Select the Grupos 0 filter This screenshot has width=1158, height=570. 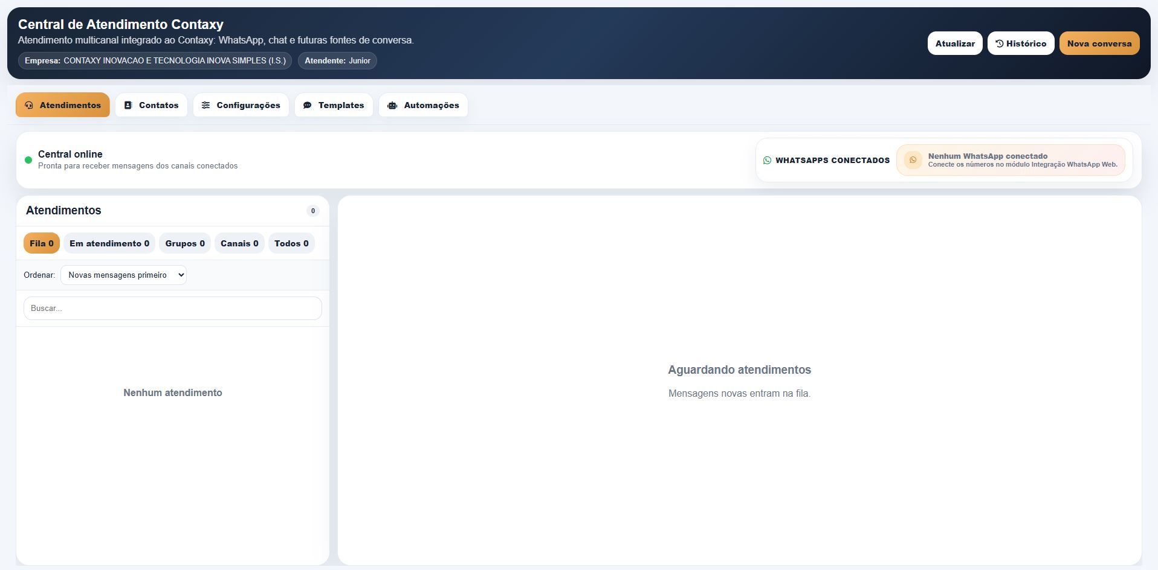[185, 243]
